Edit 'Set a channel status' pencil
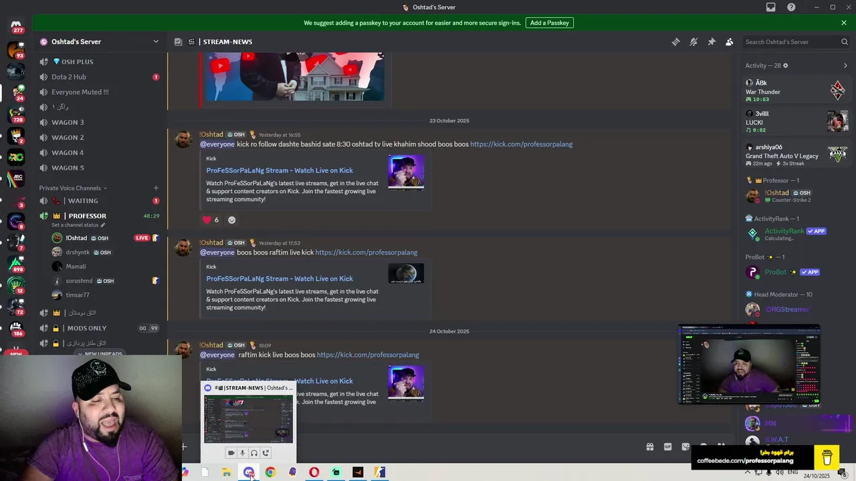 [x=103, y=225]
